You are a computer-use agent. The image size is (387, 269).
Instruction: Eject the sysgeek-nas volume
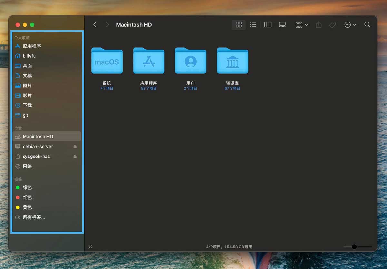tap(75, 157)
